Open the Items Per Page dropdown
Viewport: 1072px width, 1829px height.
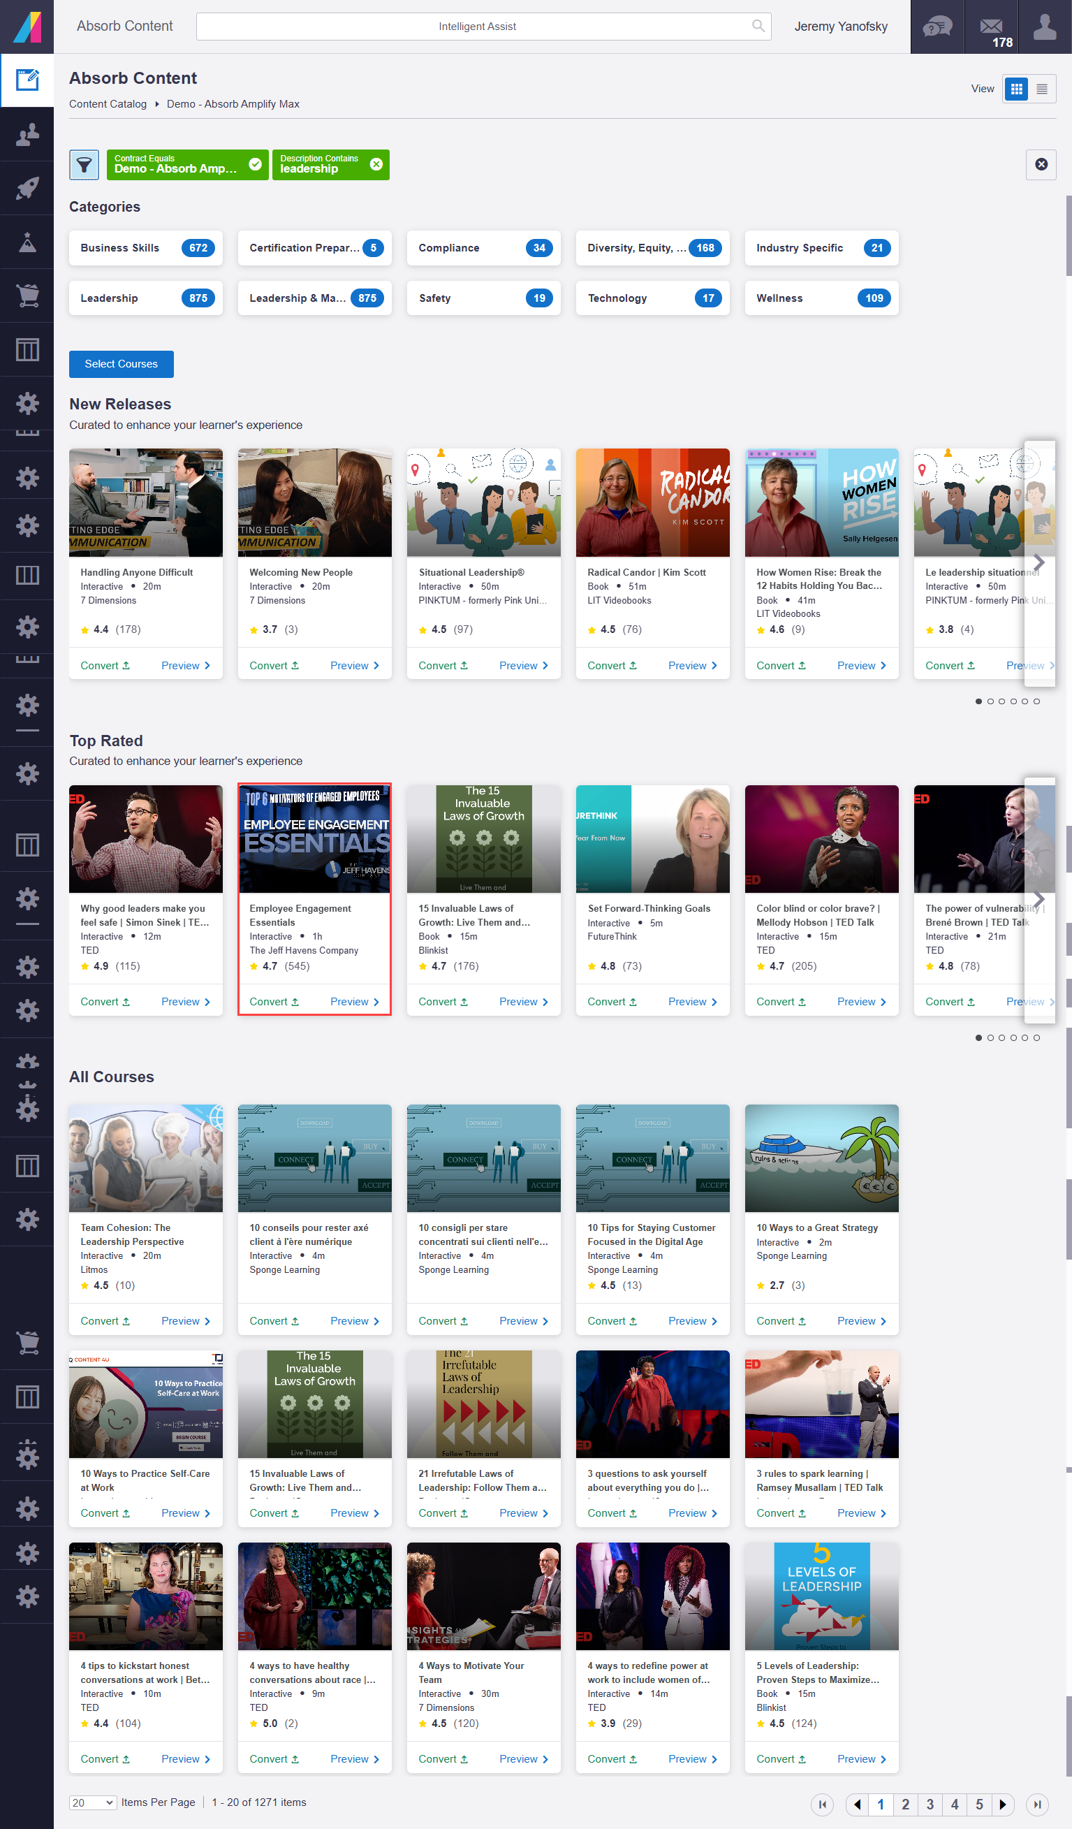click(x=93, y=1803)
